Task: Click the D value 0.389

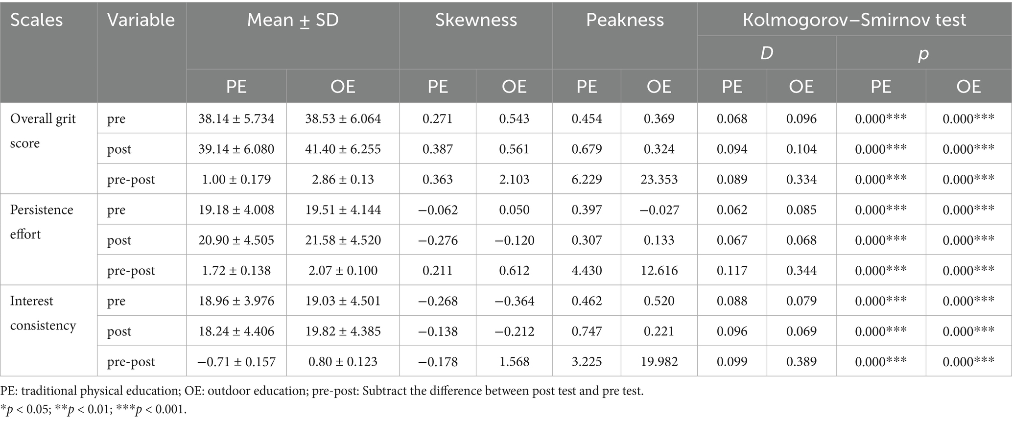Action: pos(801,362)
